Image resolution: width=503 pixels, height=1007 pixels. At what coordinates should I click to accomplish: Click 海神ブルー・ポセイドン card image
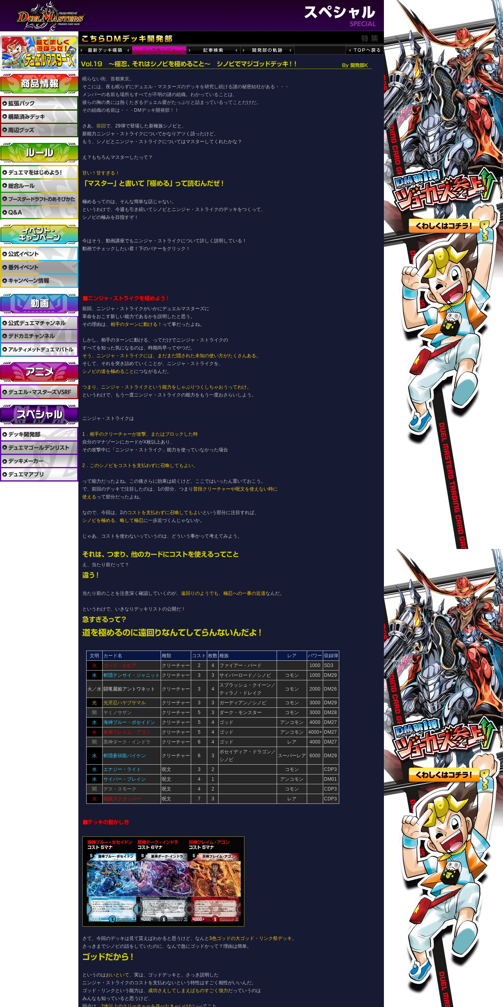point(112,888)
